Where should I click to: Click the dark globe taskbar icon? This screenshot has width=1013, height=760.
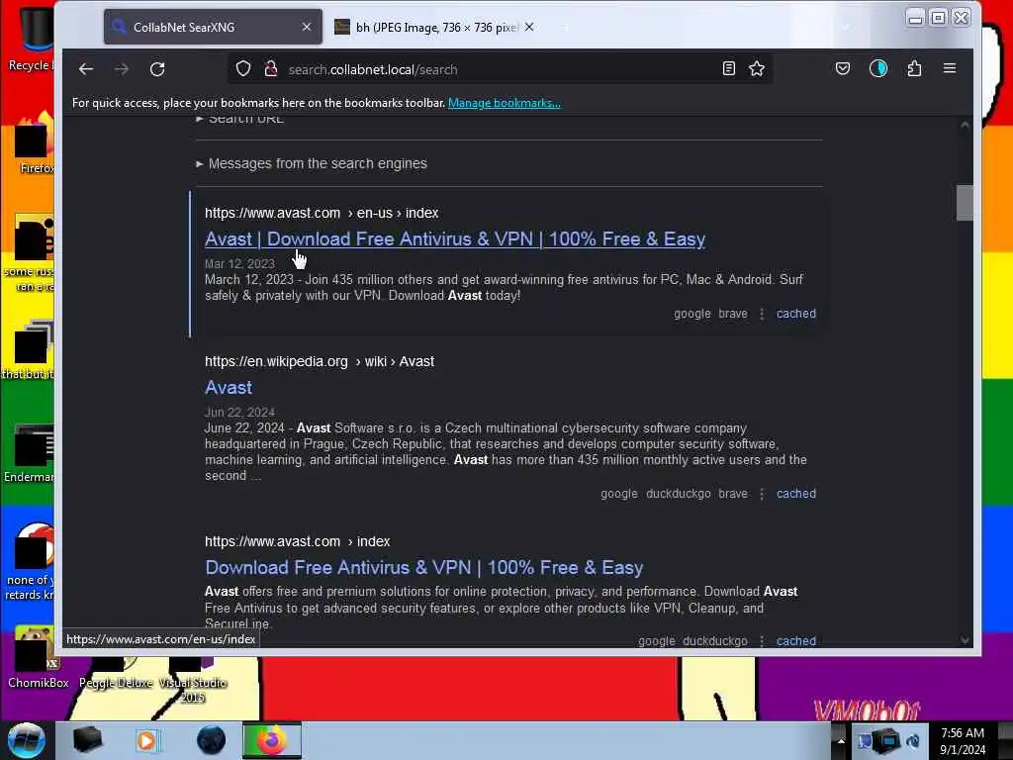coord(211,740)
